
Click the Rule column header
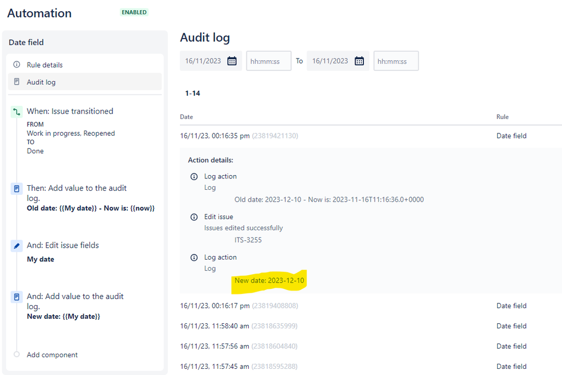(502, 117)
